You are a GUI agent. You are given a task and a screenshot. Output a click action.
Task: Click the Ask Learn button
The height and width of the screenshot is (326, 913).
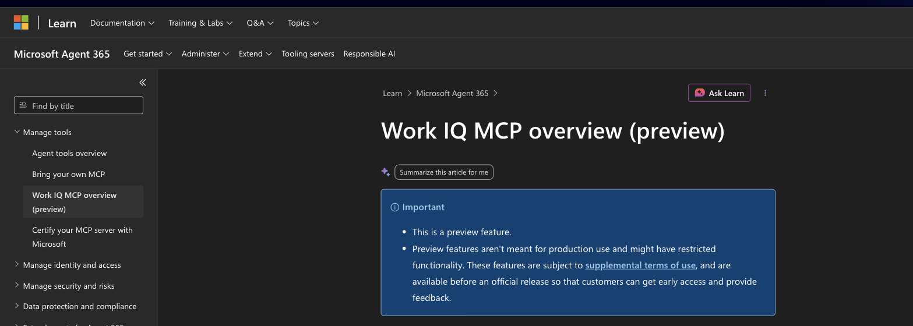tap(719, 93)
